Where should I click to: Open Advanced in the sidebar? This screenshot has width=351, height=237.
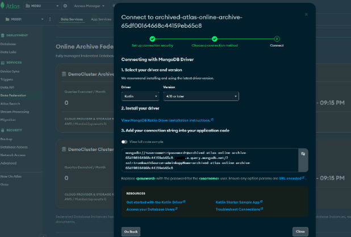9,163
